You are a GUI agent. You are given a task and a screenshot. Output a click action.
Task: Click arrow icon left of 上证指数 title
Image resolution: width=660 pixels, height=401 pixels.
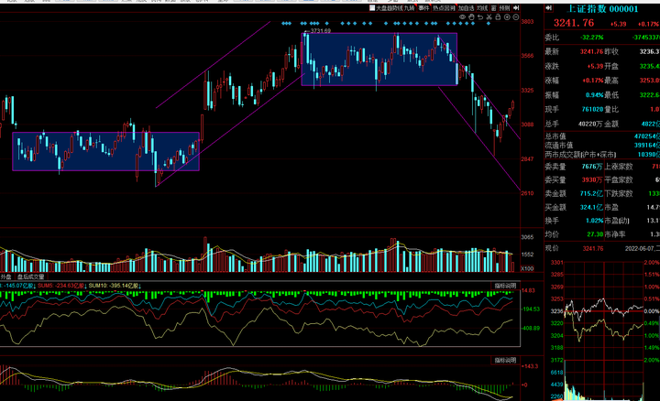pyautogui.click(x=548, y=7)
